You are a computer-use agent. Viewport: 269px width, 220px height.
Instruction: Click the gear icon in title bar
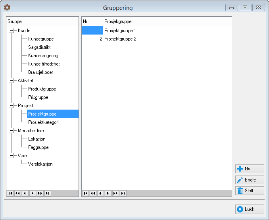pos(7,8)
